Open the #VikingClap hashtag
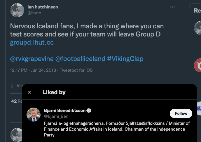Viewport: 201px width, 142px height. tap(125, 59)
